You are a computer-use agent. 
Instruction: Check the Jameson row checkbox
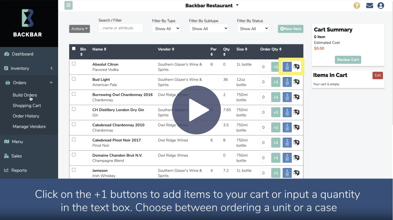74,170
